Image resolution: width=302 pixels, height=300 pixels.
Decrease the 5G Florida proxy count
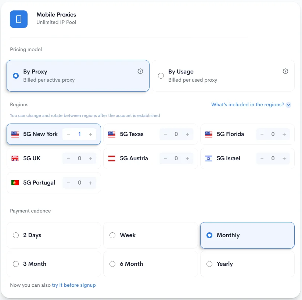pos(262,134)
